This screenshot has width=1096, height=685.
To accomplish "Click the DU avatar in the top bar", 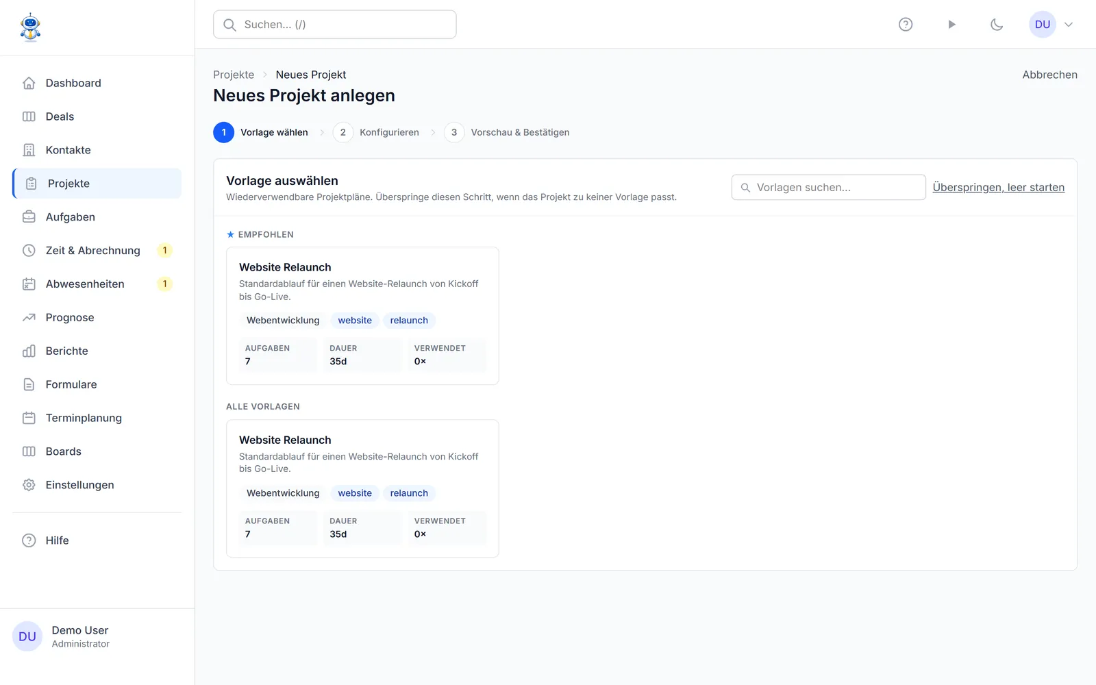I will tap(1043, 25).
